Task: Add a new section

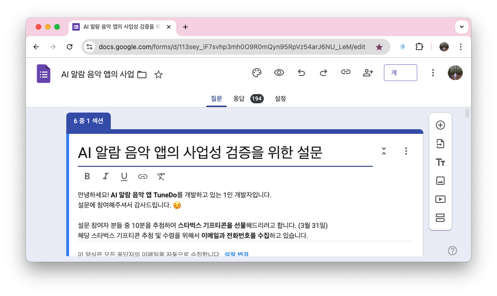Action: [440, 218]
